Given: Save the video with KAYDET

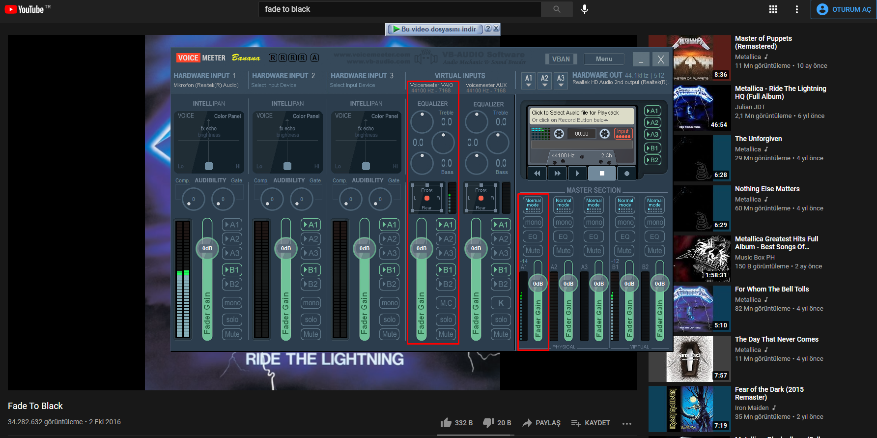Looking at the screenshot, I should pos(591,423).
